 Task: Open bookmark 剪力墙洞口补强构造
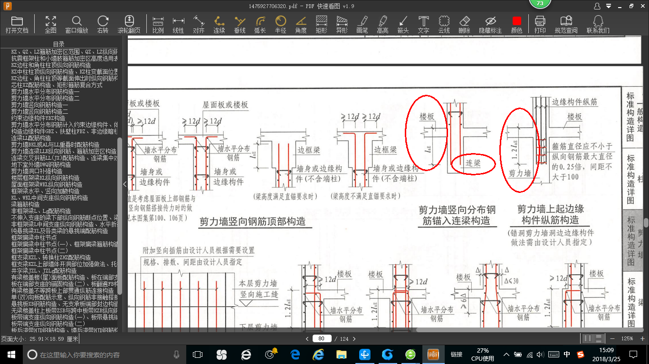(37, 171)
